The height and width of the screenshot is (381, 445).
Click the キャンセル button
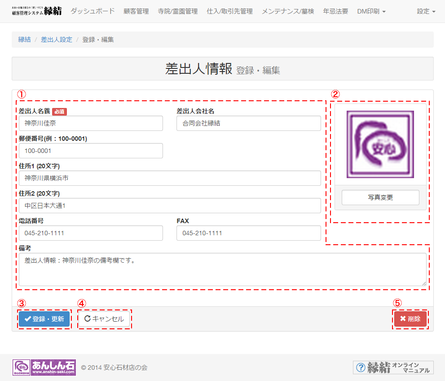click(104, 319)
